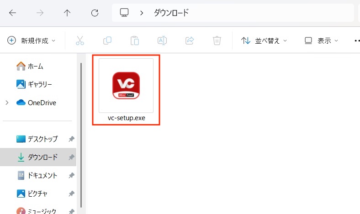Open the 表示 view dropdown
The height and width of the screenshot is (214, 360).
[x=322, y=41]
